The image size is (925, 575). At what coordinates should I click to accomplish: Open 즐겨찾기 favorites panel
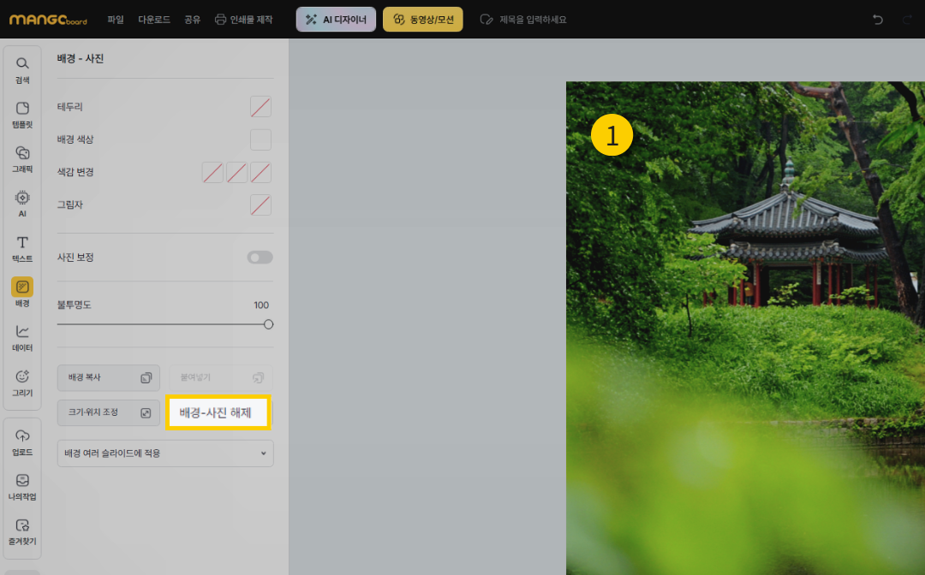[x=22, y=530]
